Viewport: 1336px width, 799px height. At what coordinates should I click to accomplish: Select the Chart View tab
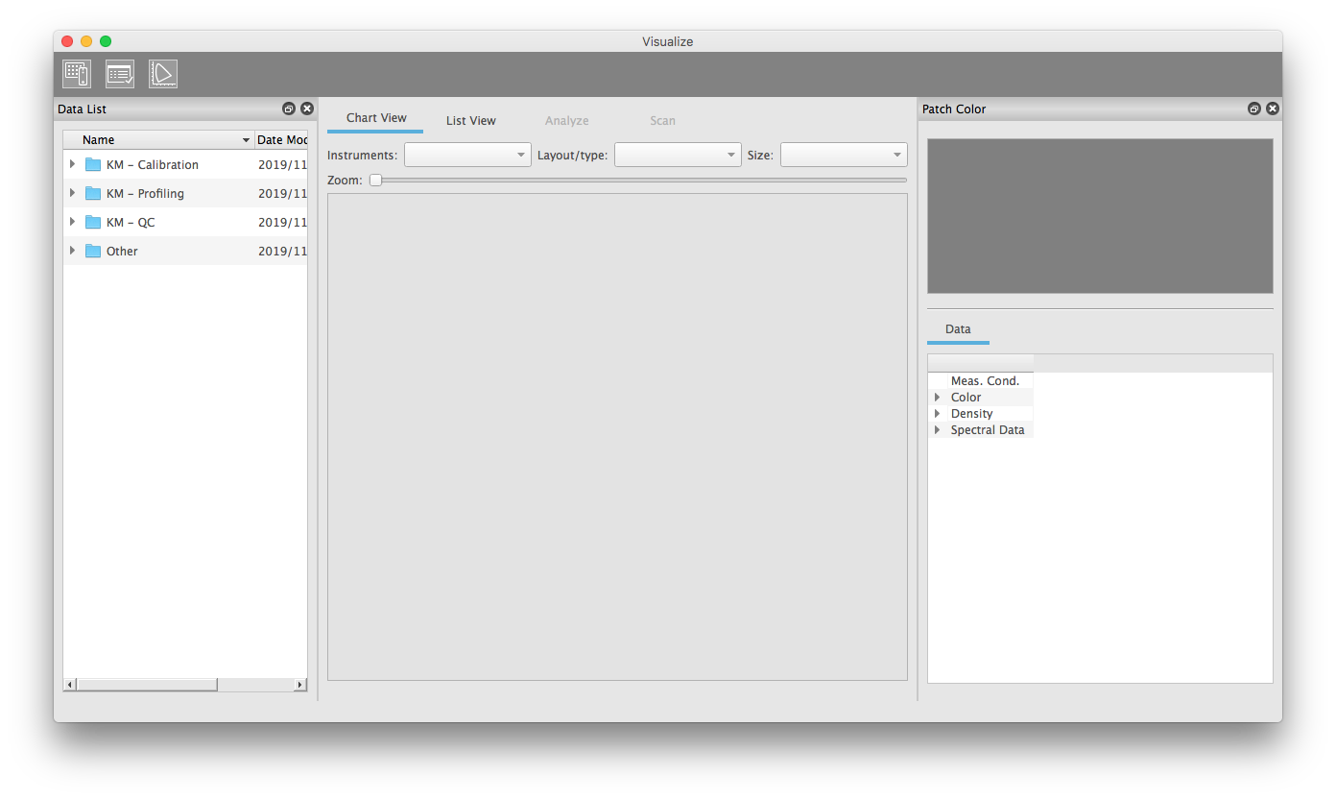tap(376, 118)
